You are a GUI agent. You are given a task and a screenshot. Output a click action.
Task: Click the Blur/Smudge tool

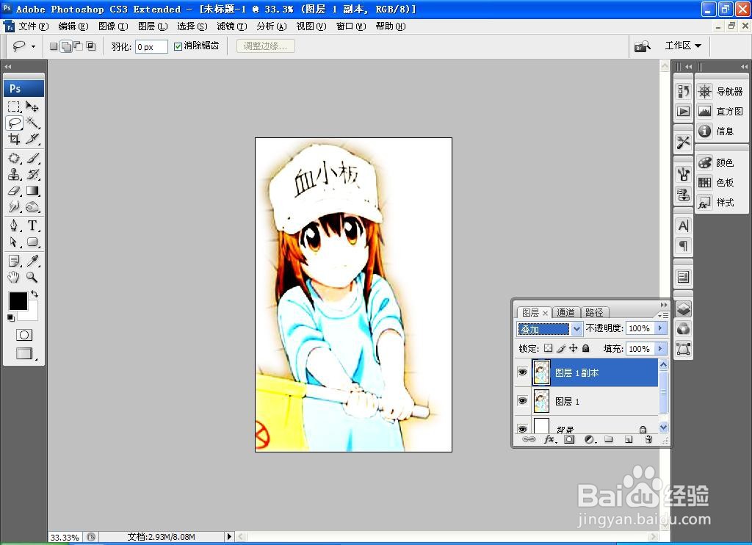(14, 207)
